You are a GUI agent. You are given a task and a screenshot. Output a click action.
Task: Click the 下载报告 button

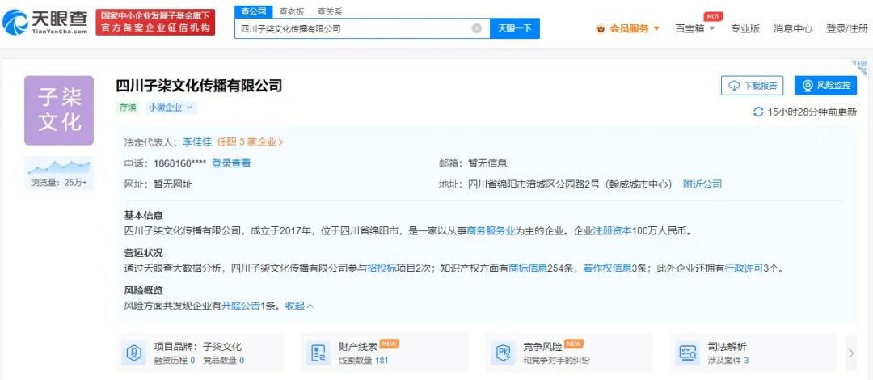click(x=753, y=86)
